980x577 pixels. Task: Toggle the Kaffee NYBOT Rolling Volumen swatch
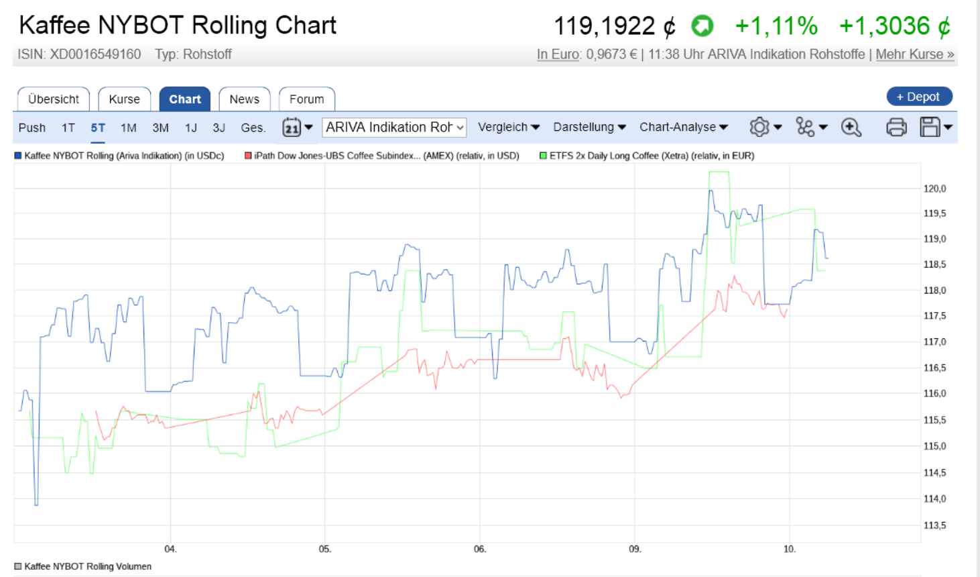pos(18,566)
